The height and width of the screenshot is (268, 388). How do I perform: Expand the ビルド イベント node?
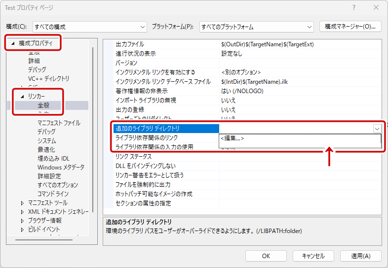pos(23,230)
